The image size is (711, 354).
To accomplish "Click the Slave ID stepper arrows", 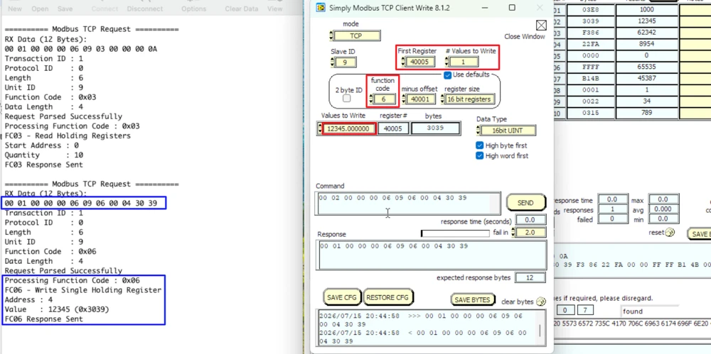I will click(x=333, y=62).
